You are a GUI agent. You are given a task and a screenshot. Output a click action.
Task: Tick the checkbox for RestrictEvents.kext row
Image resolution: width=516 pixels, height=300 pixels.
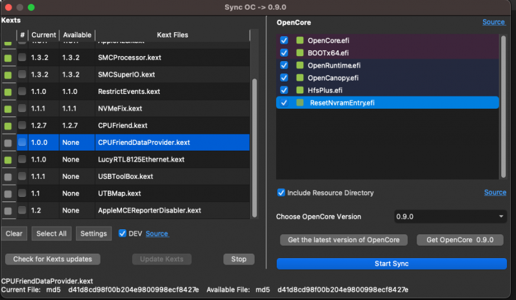tap(23, 92)
